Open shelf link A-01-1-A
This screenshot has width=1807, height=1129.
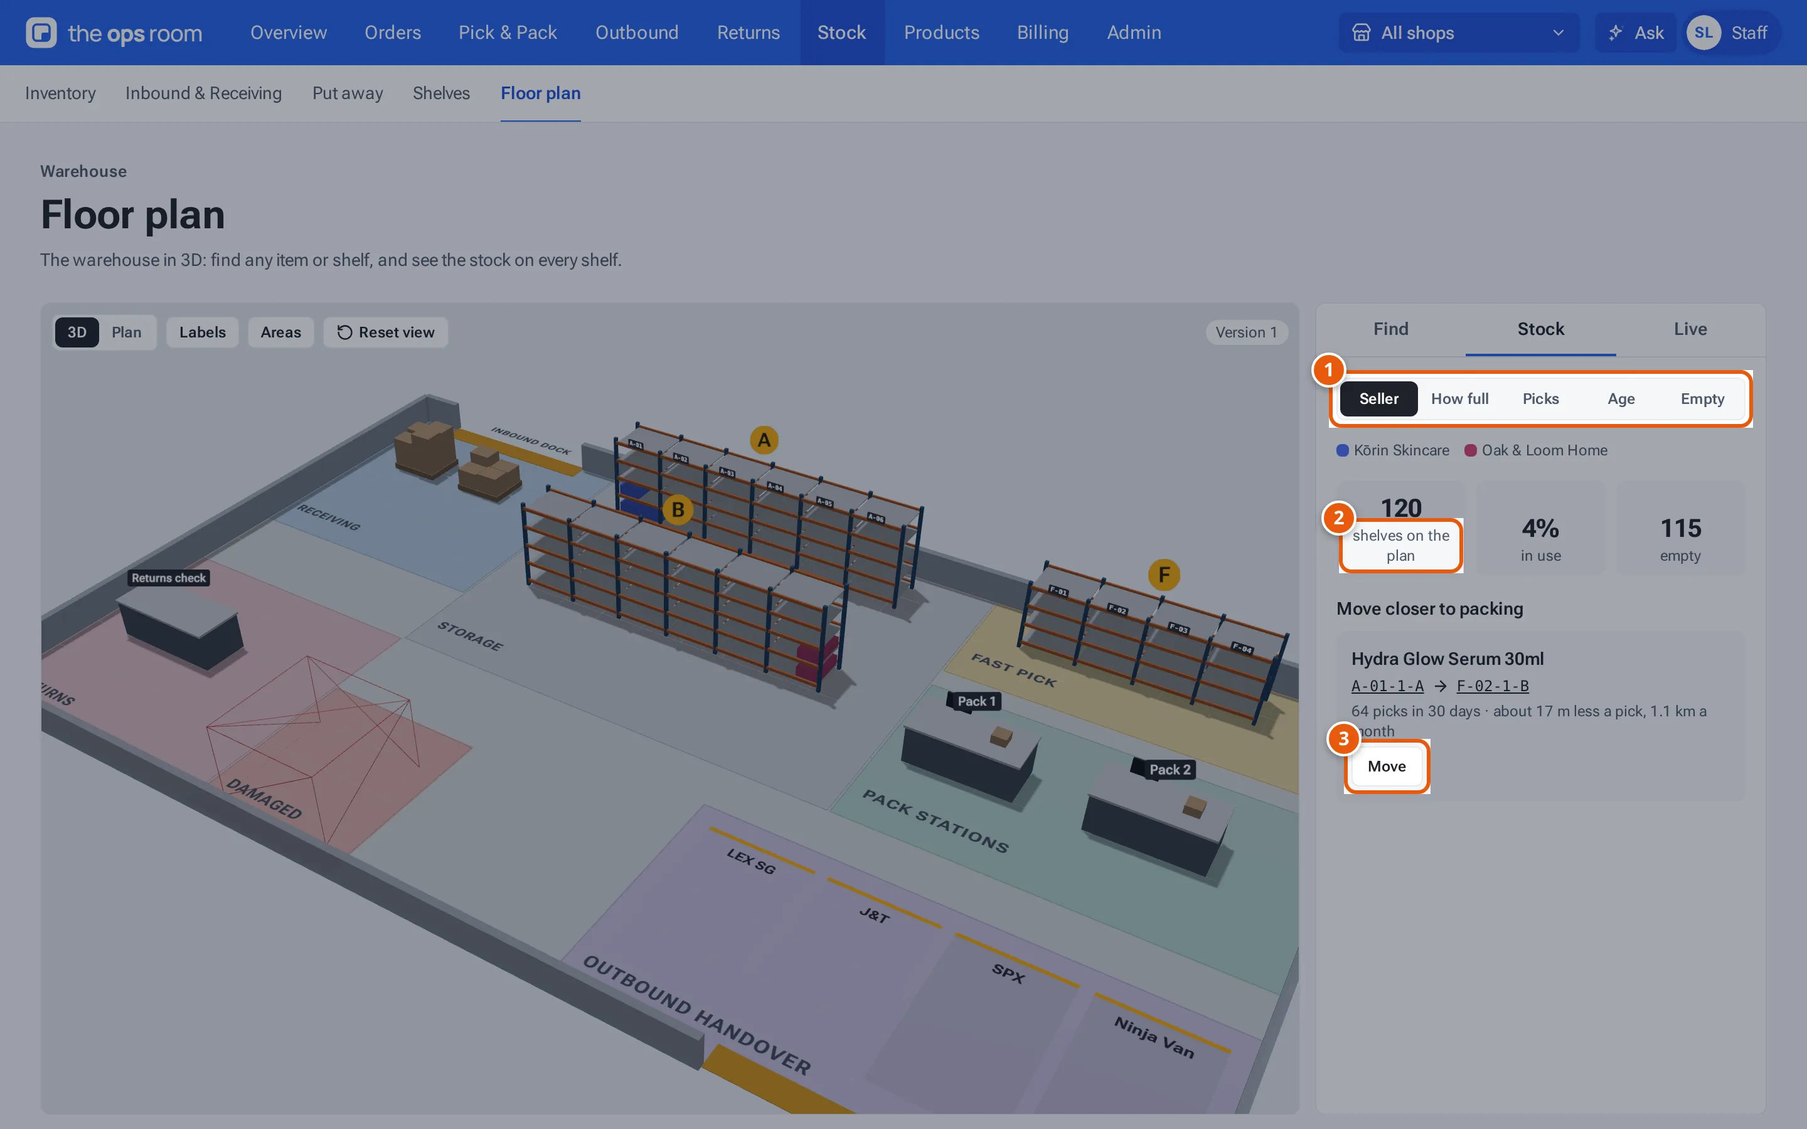[x=1387, y=686]
